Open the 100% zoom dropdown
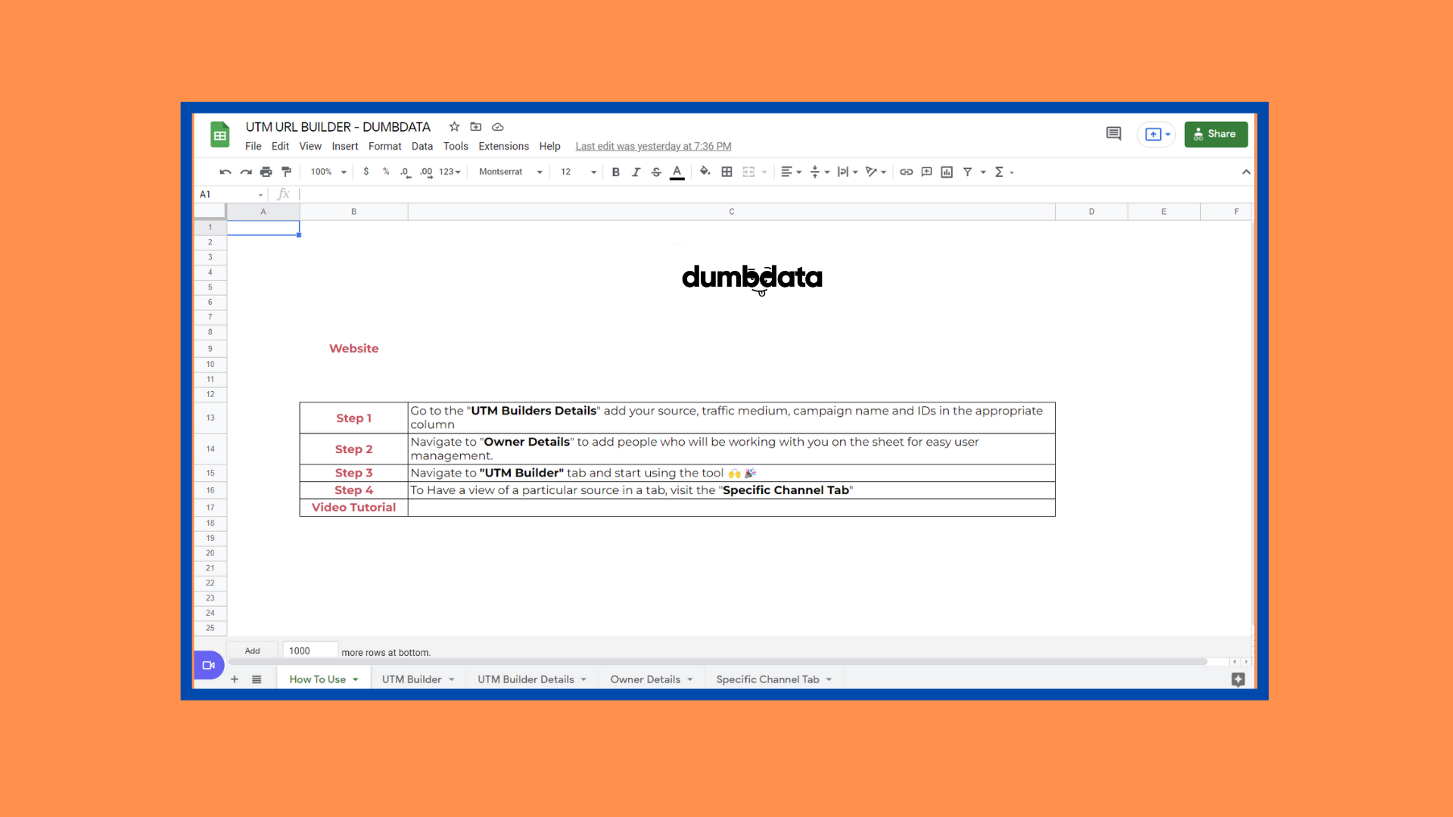 click(x=328, y=172)
